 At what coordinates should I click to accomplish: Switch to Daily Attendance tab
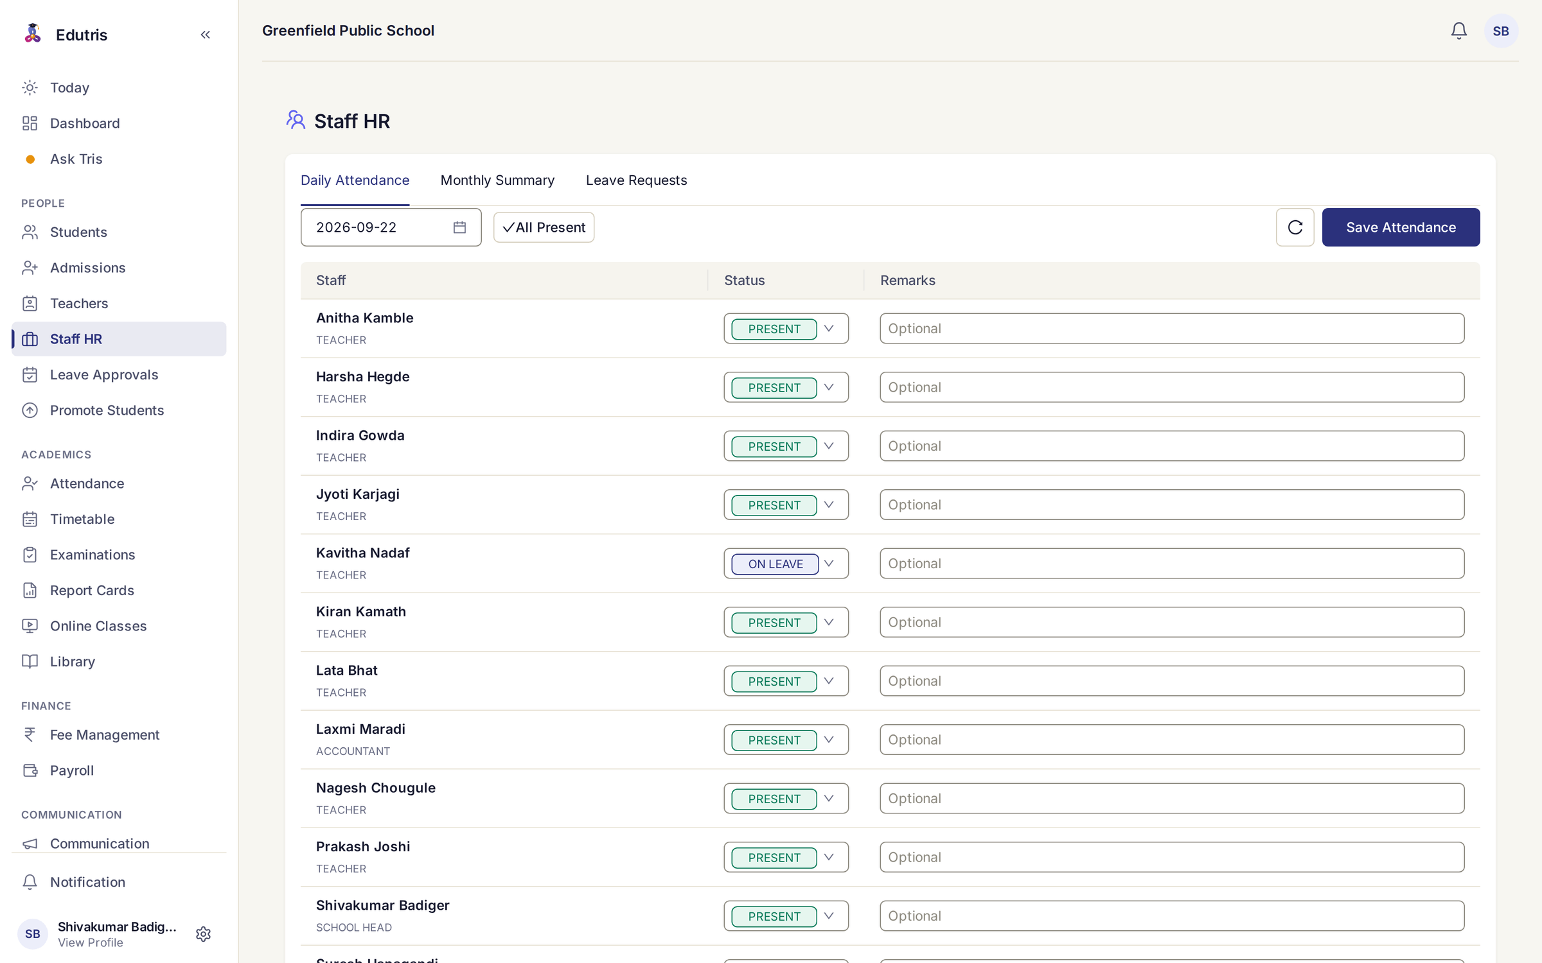tap(355, 180)
